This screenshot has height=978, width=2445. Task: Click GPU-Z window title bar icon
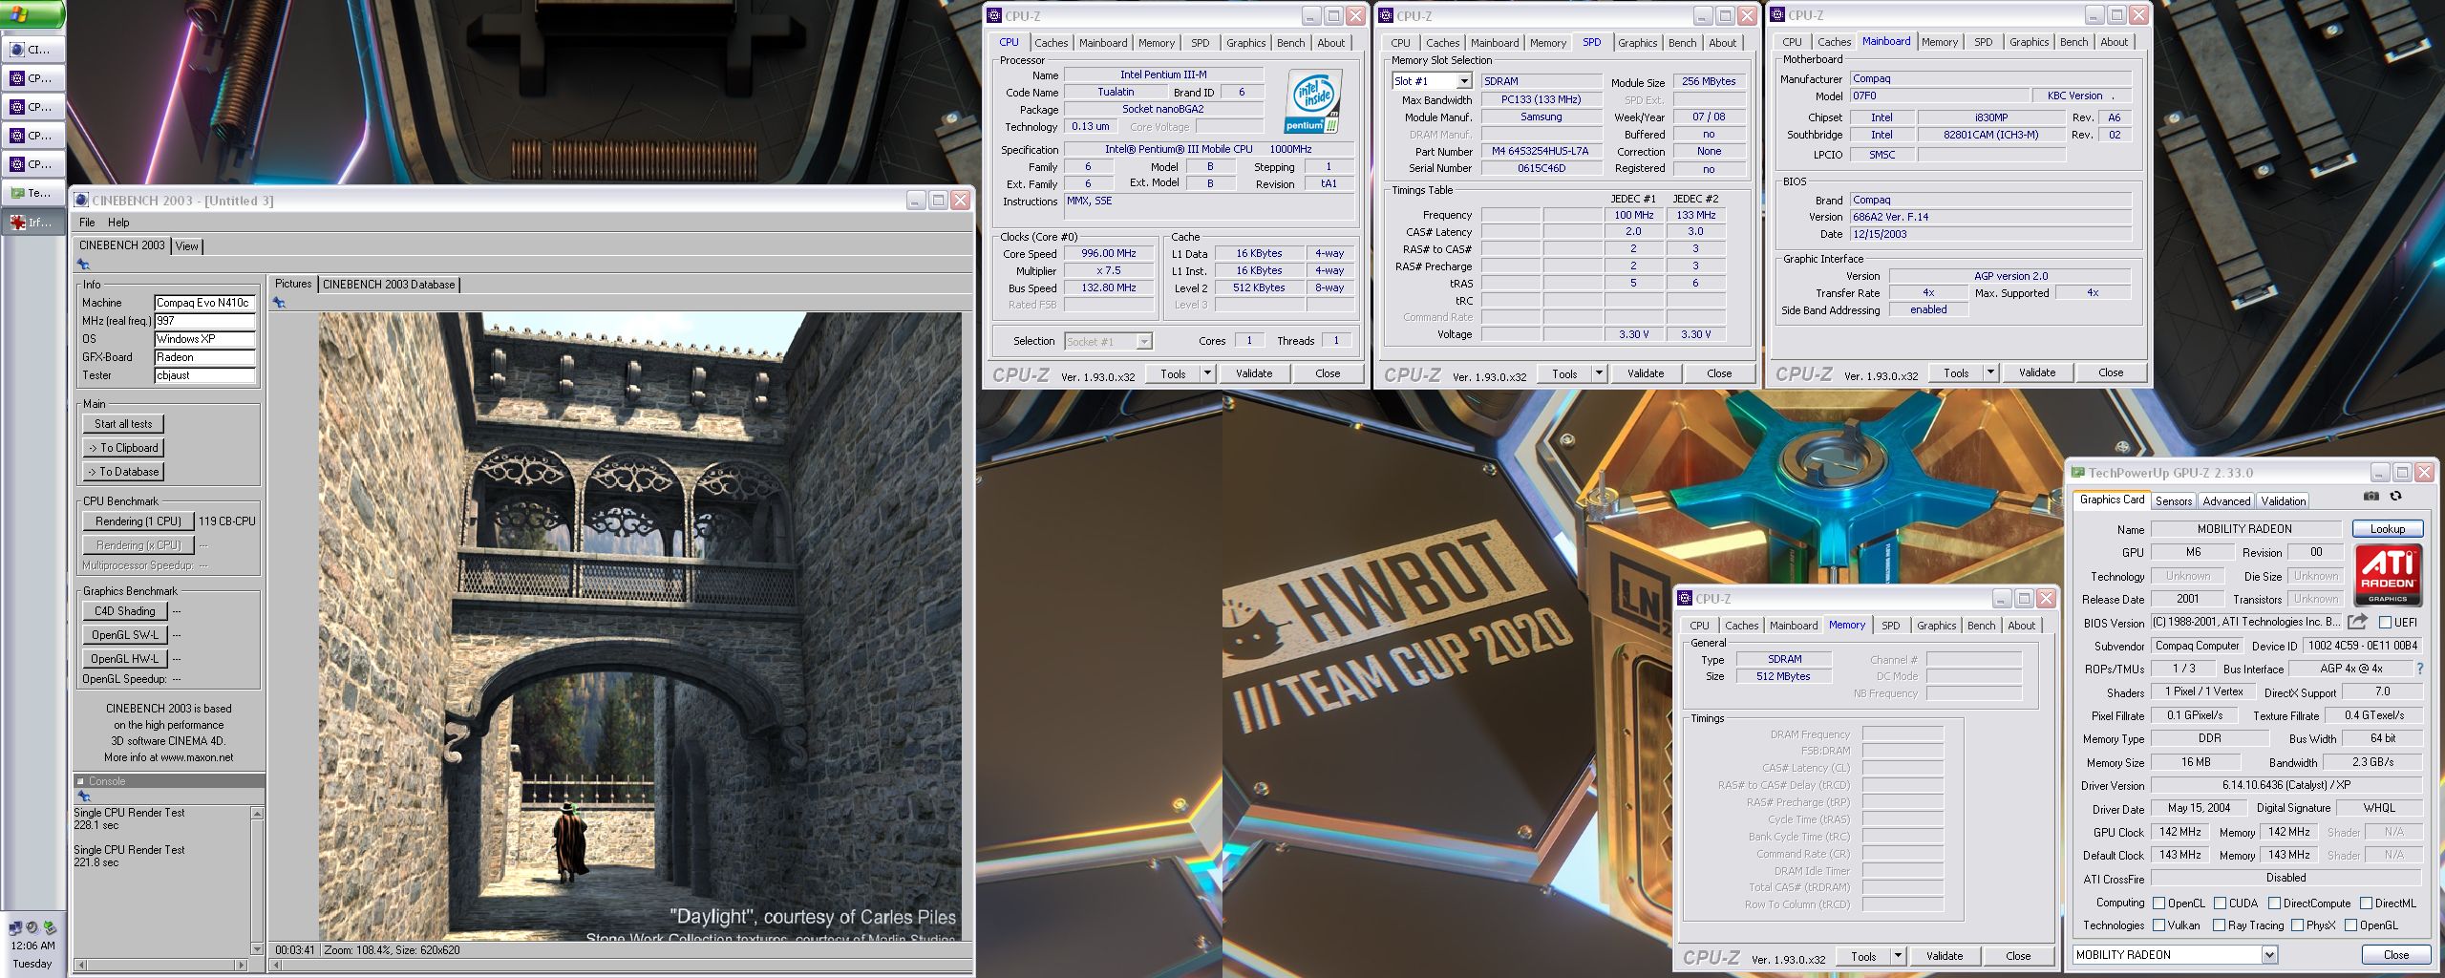tap(2078, 473)
